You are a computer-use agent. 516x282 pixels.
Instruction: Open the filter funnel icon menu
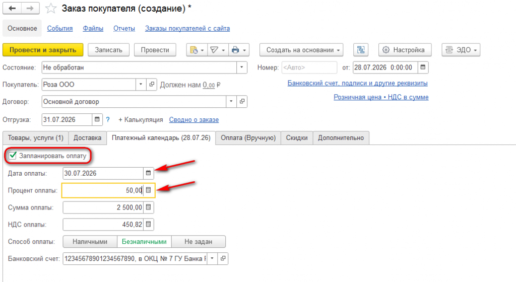coord(218,50)
